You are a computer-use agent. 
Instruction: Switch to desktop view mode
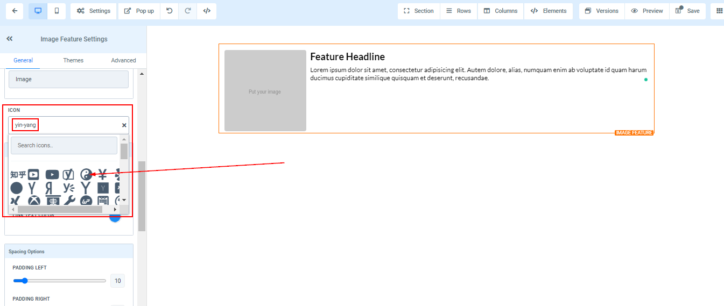[38, 11]
